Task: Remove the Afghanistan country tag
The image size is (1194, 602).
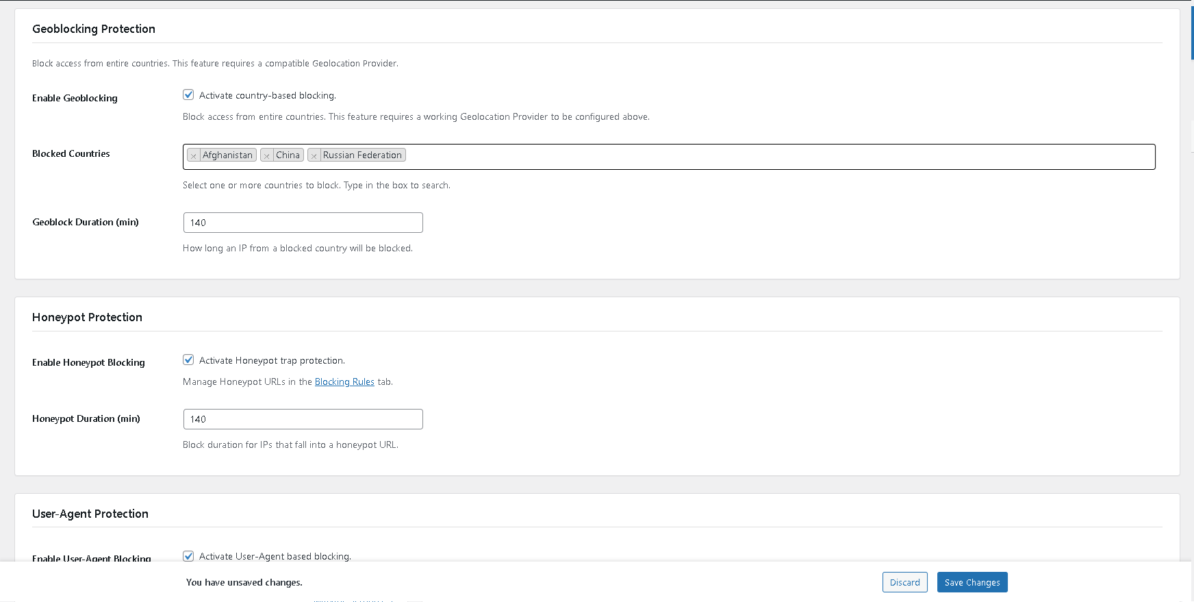Action: click(x=194, y=155)
